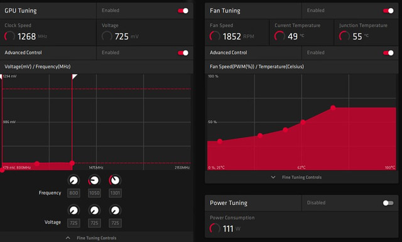Click Fan Speed(PWM(%)) / Temperature(Celsius) label
The image size is (402, 242).
[257, 67]
